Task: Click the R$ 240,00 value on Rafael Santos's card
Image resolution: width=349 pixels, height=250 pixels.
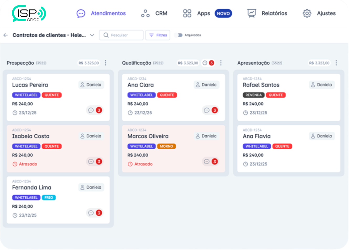Action: (x=253, y=104)
